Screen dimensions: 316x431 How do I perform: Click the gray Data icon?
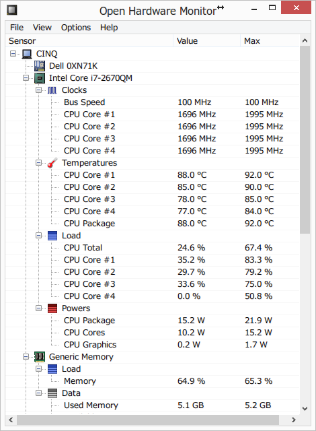(52, 393)
